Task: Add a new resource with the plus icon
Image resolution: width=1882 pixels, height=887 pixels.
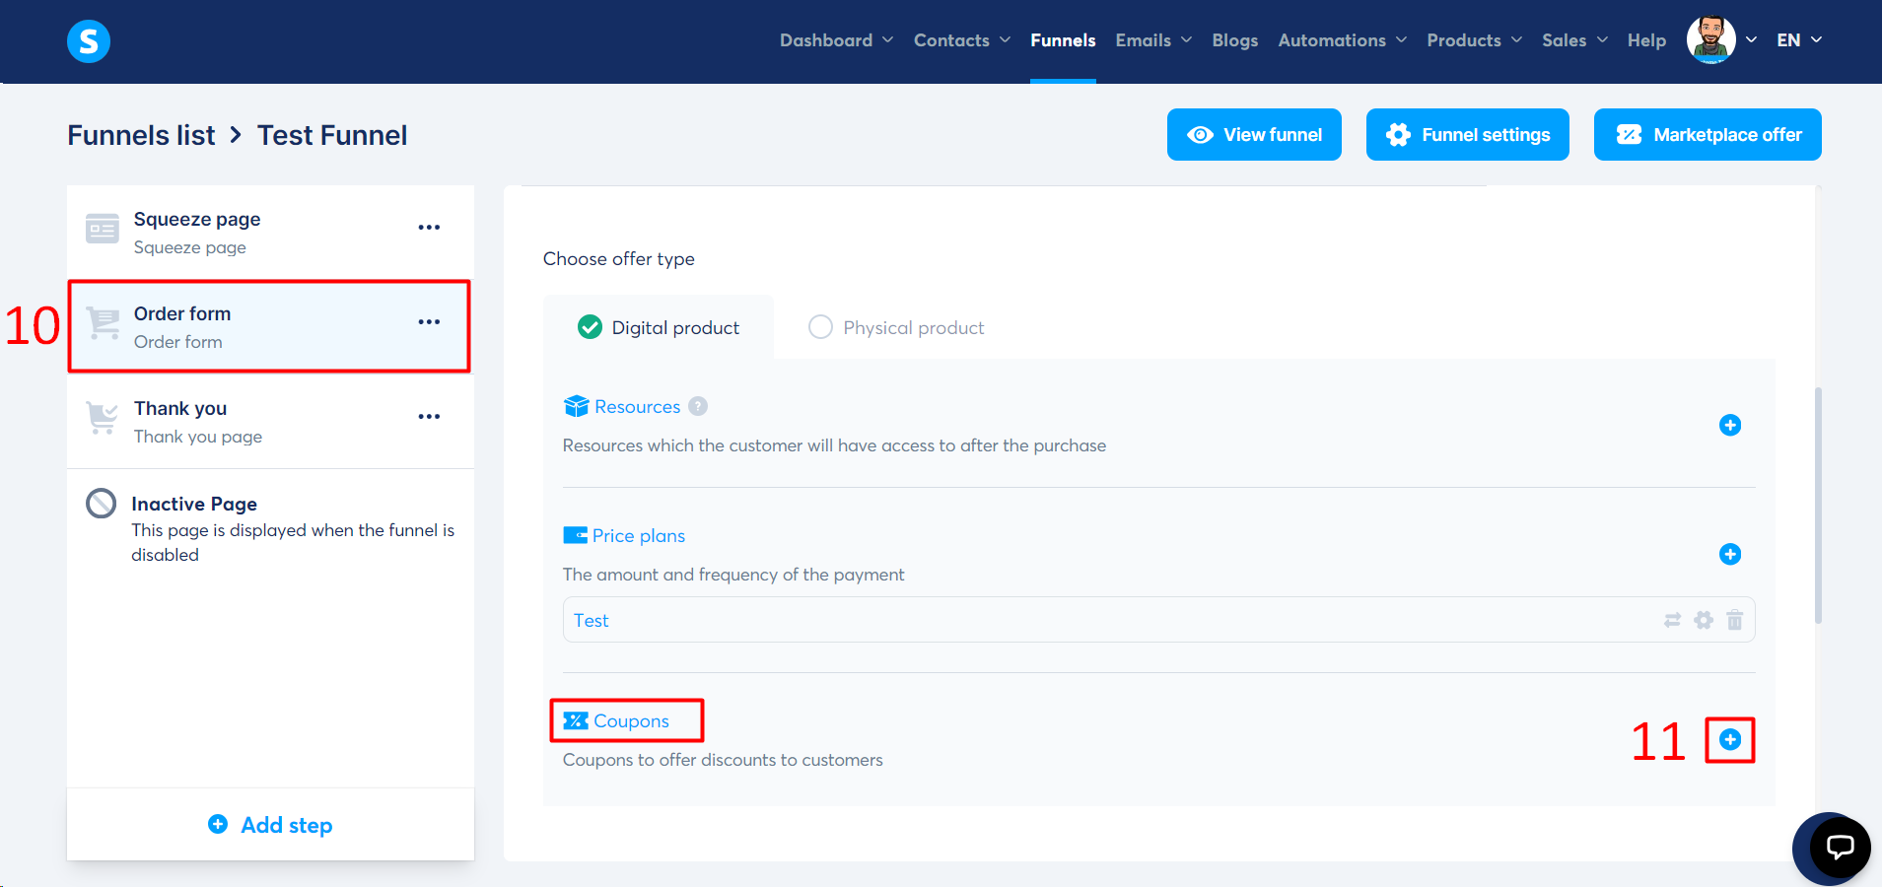Action: tap(1730, 425)
